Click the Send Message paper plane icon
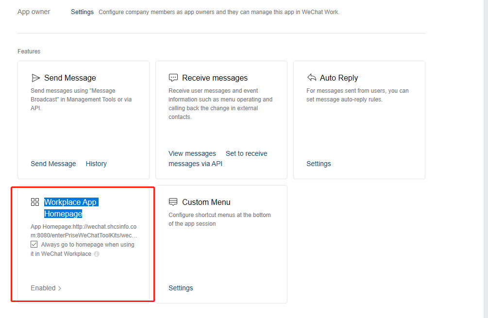 coord(35,78)
